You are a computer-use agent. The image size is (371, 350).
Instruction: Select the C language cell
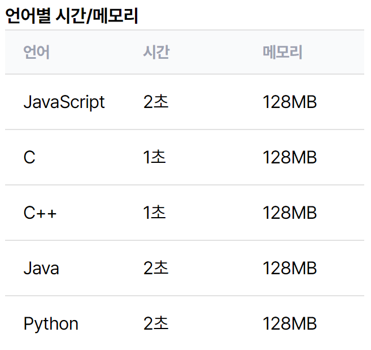pyautogui.click(x=29, y=157)
